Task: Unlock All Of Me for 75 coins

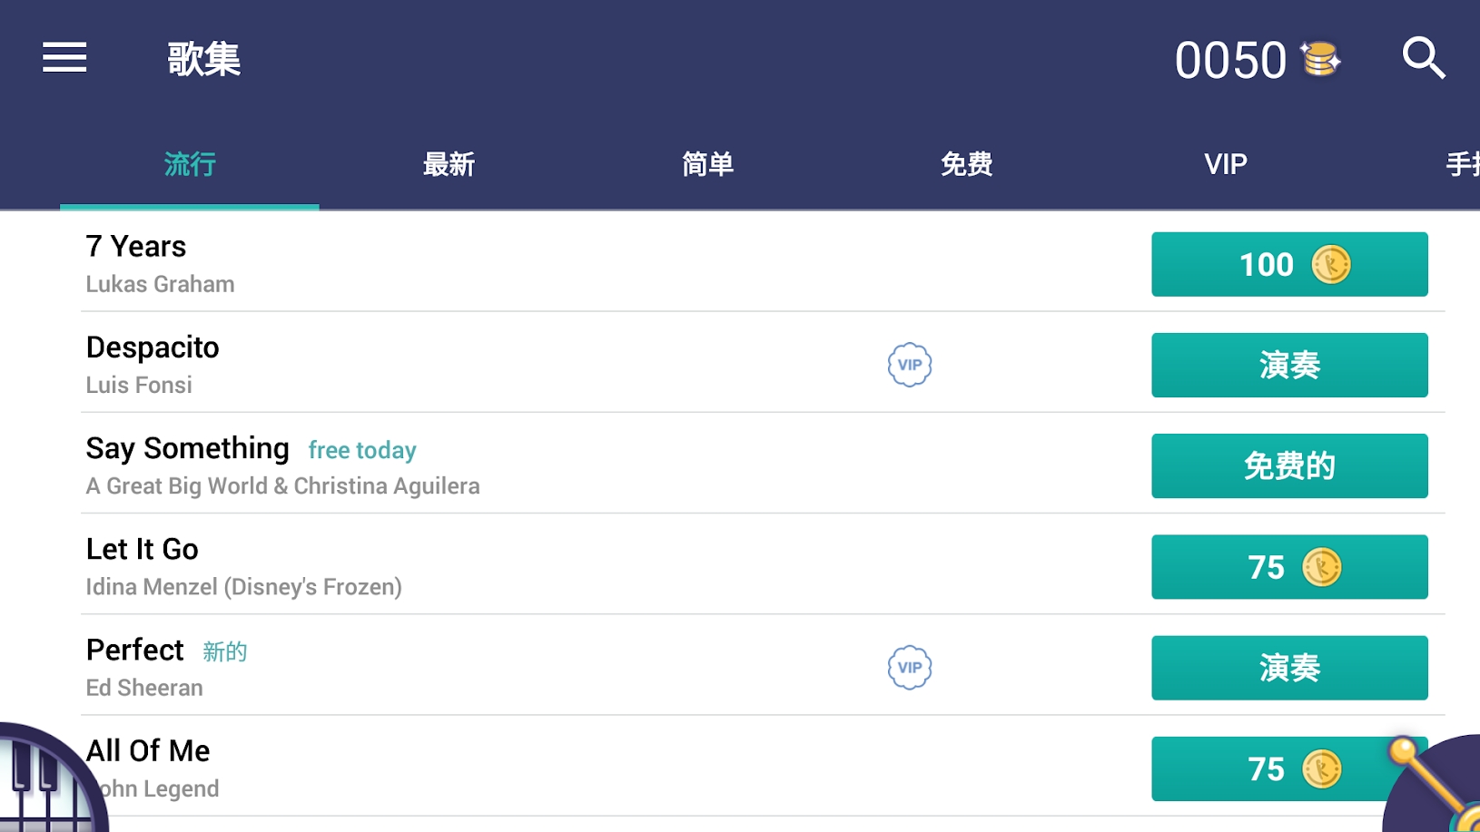Action: point(1271,769)
